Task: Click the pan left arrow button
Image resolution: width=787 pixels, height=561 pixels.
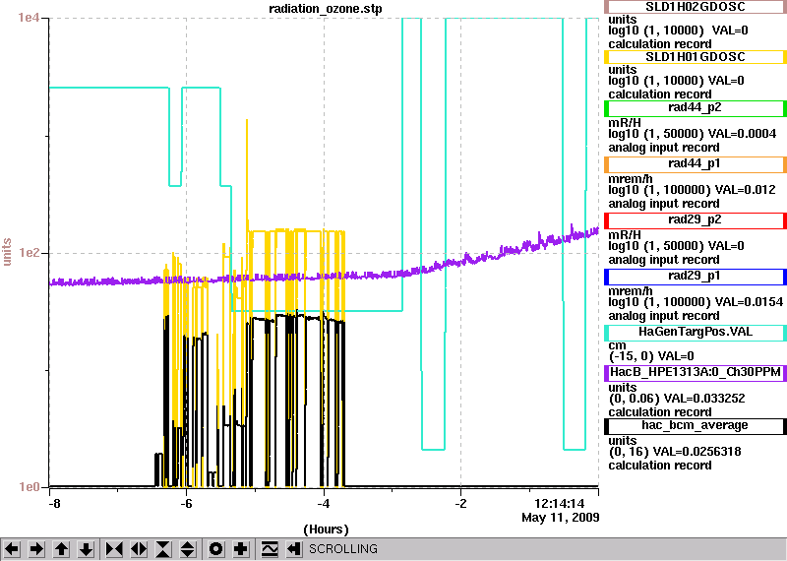Action: tap(13, 549)
